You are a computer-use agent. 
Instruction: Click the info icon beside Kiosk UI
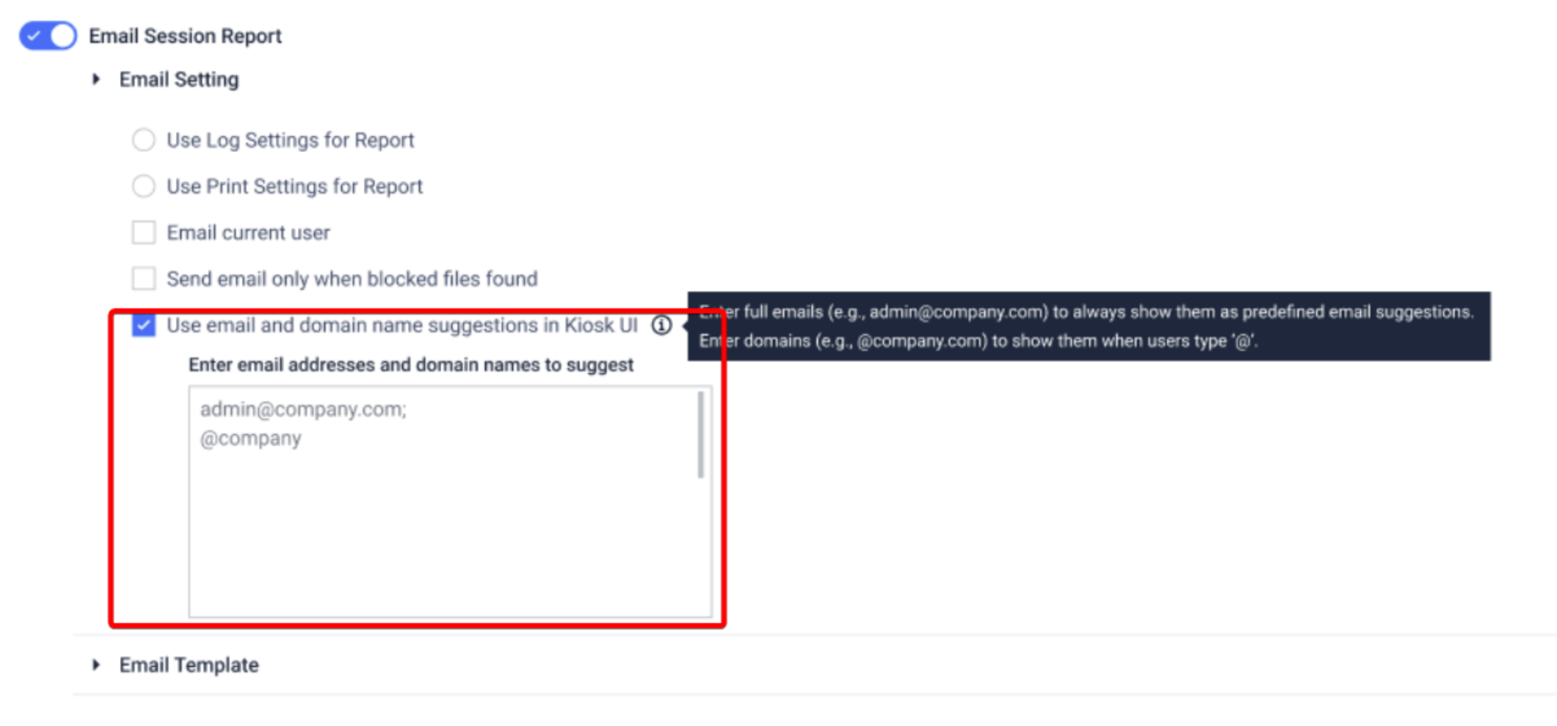point(661,325)
